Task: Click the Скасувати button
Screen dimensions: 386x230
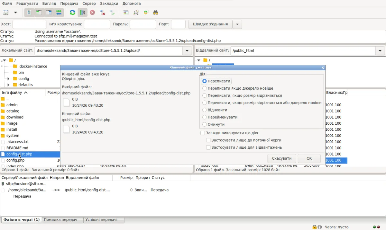Action: pyautogui.click(x=282, y=158)
